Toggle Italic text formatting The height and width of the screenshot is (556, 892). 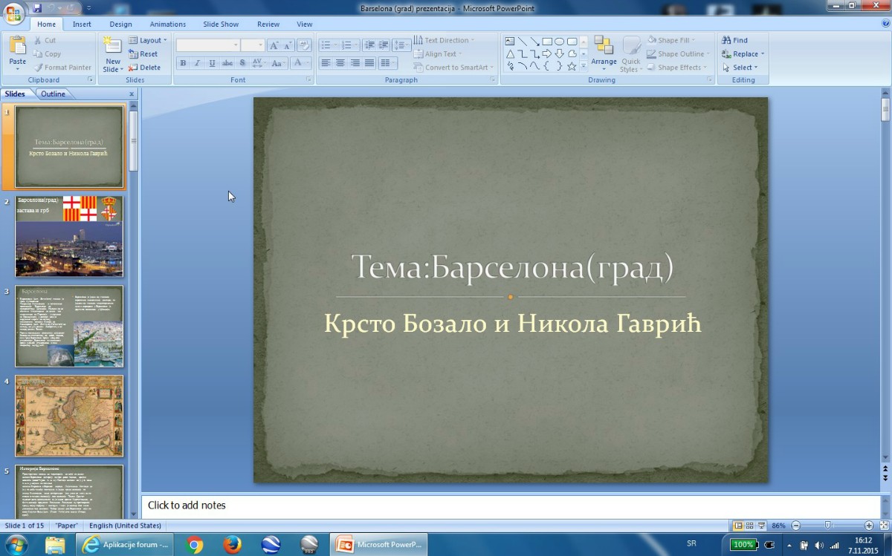coord(197,63)
